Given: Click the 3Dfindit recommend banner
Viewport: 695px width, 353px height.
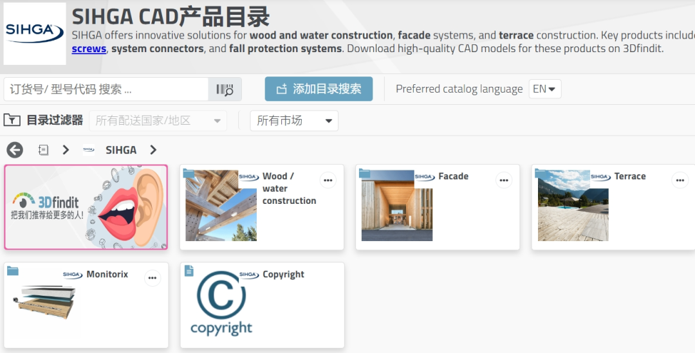Looking at the screenshot, I should pos(86,207).
